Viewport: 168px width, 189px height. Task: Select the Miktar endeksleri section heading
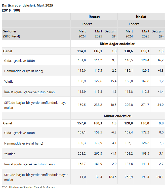coord(118,116)
